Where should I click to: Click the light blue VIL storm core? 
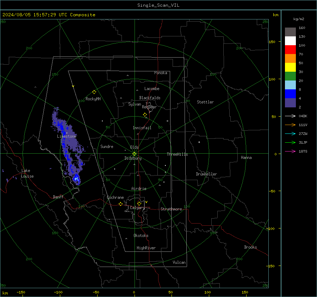tap(76, 179)
